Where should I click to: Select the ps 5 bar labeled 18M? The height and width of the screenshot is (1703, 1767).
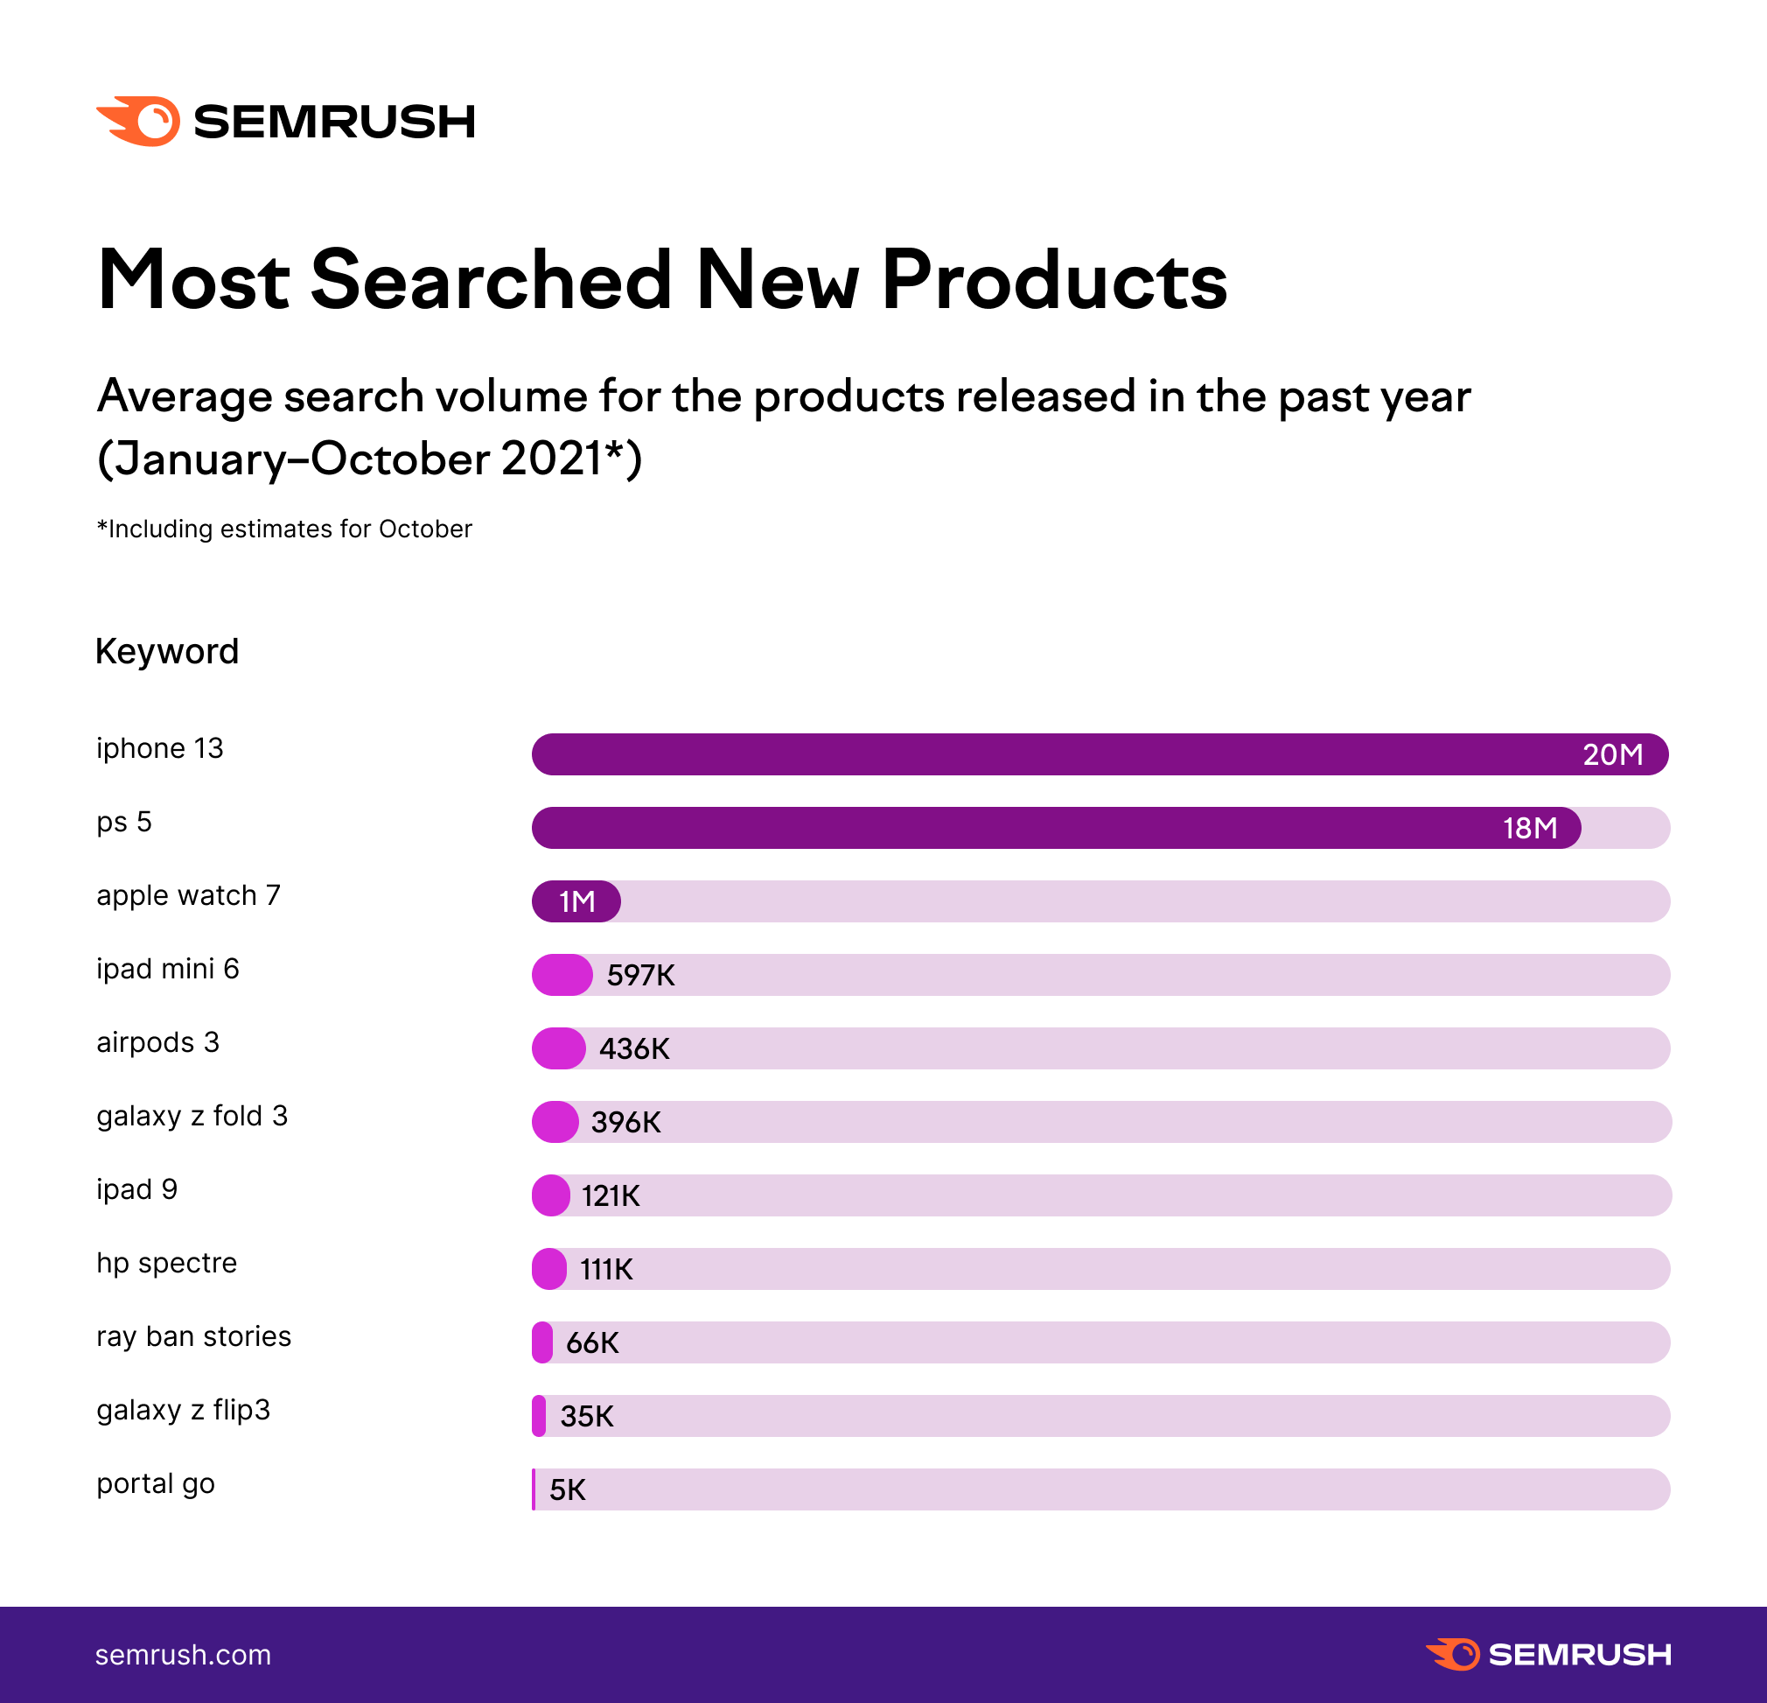[1055, 828]
